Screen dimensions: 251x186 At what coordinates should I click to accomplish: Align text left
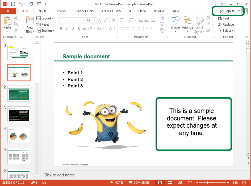122,29
